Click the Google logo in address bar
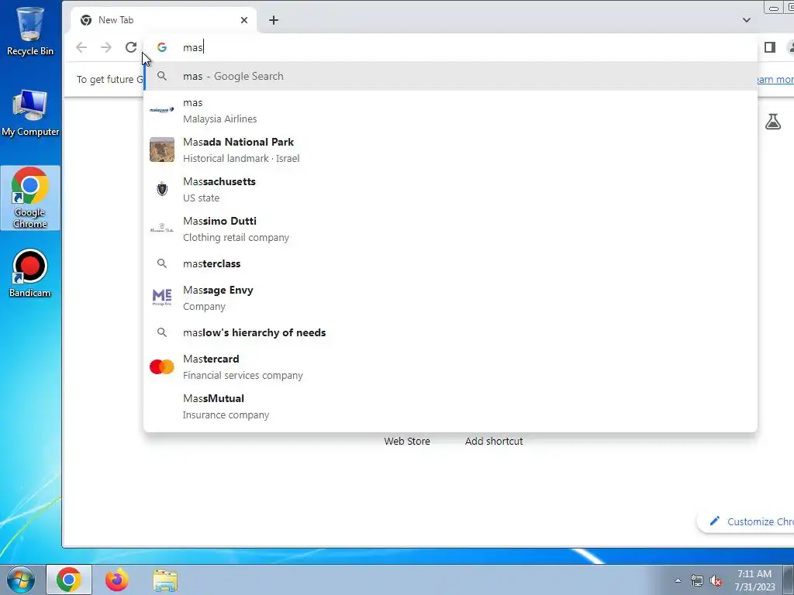 [162, 47]
